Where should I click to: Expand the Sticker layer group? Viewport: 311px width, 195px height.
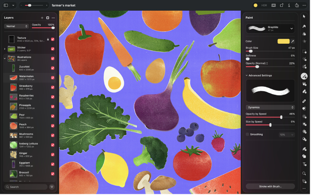point(5,49)
